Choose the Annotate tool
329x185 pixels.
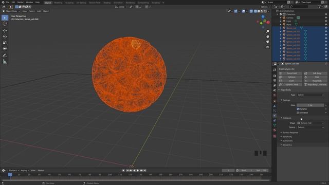(x=5, y=55)
